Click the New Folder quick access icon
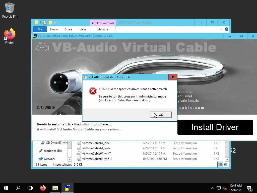Viewport: 257px width, 193px height. click(x=50, y=23)
